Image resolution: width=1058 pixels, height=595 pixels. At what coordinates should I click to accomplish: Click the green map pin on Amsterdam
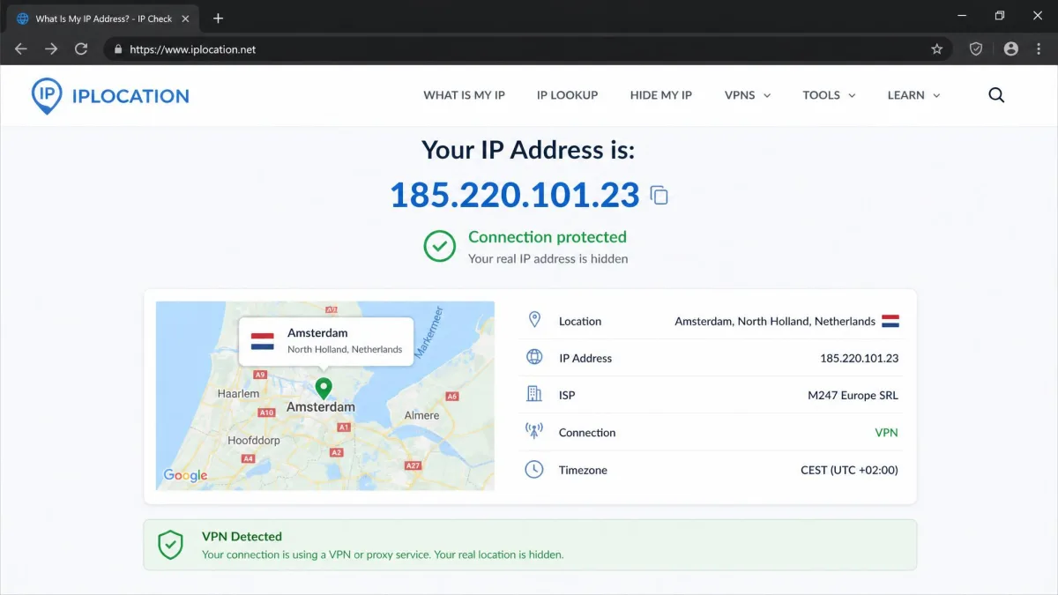pos(324,388)
